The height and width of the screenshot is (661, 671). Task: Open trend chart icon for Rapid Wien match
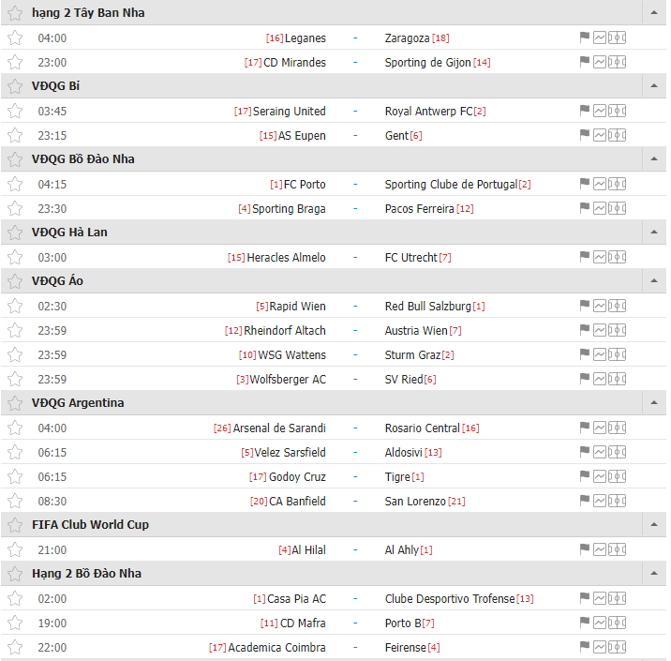pyautogui.click(x=600, y=306)
